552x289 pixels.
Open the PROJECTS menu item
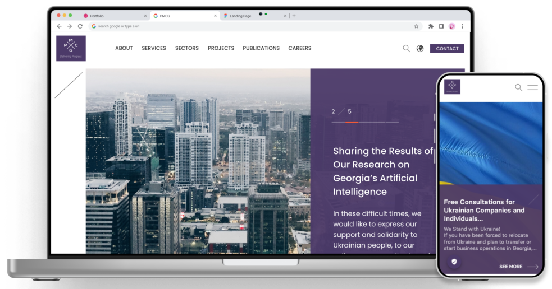coord(221,48)
